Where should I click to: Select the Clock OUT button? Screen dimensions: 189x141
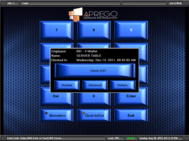pyautogui.click(x=95, y=70)
